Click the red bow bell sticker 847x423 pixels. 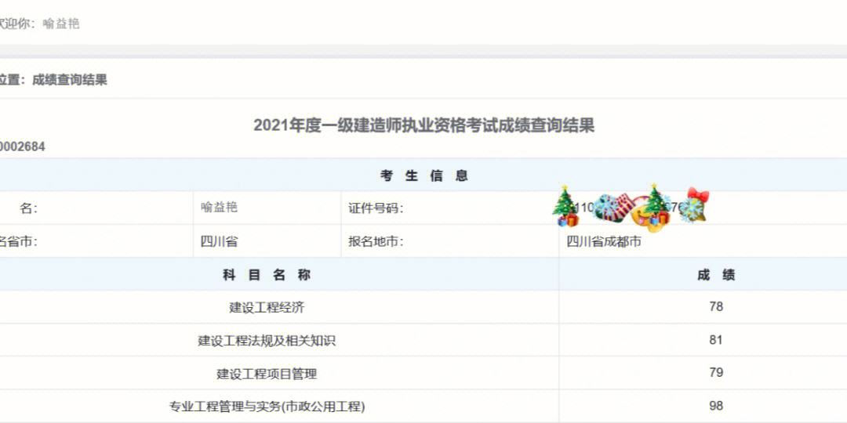[696, 201]
